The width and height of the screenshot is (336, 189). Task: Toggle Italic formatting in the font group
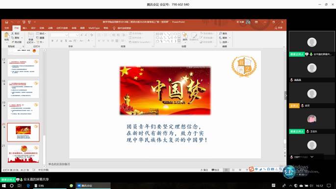click(x=57, y=41)
